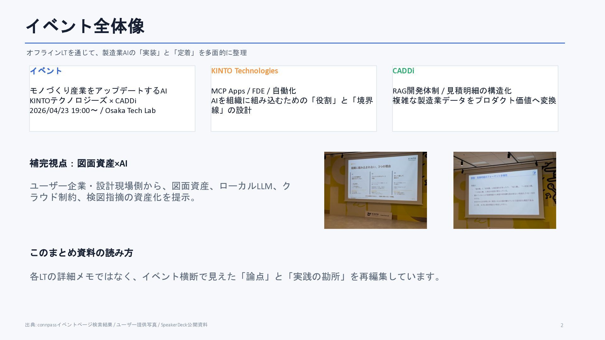
Task: Click the RAG開発体制 text line
Action: (x=452, y=91)
